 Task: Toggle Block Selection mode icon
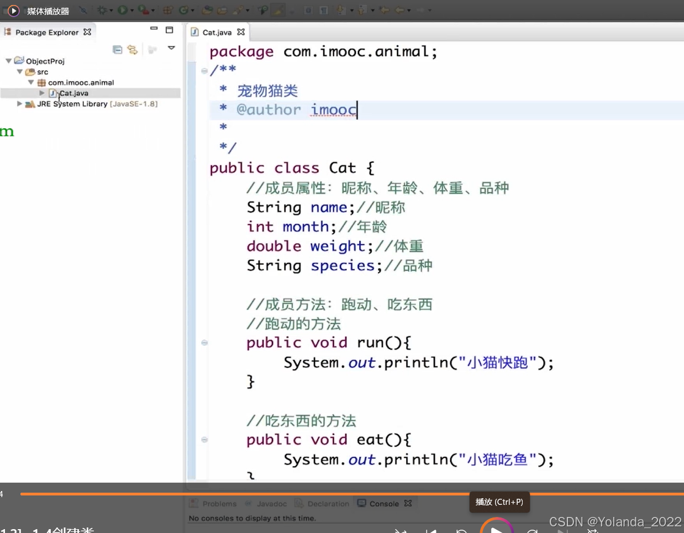(308, 10)
